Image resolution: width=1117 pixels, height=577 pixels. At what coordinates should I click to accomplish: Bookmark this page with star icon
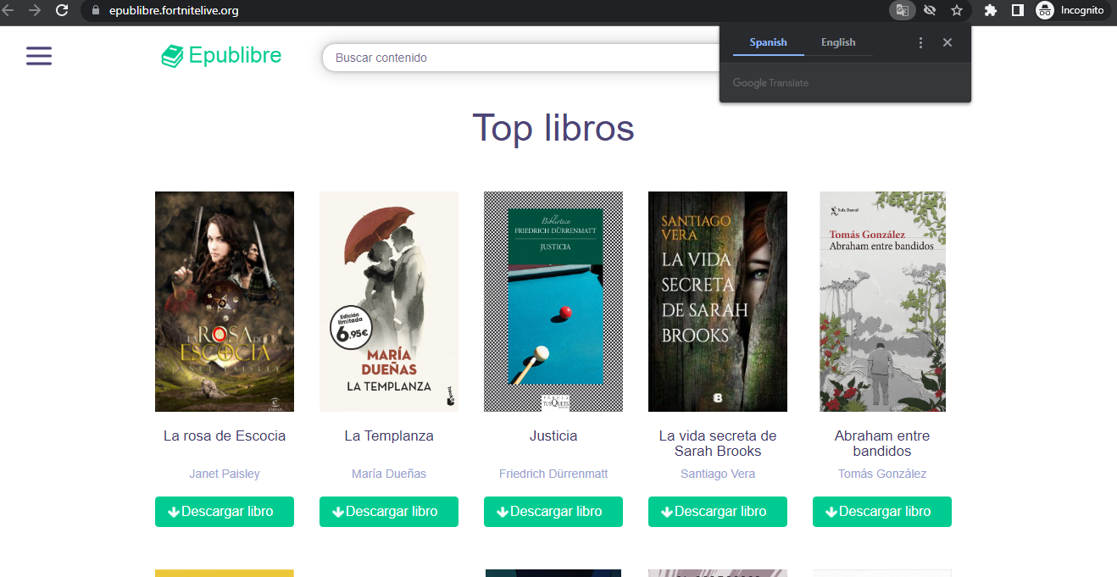click(957, 10)
